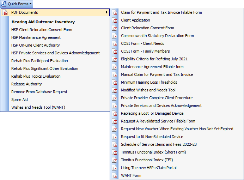244x180 pixels.
Task: Select HSP Client Relocation Consent Form
Action: tap(42, 30)
